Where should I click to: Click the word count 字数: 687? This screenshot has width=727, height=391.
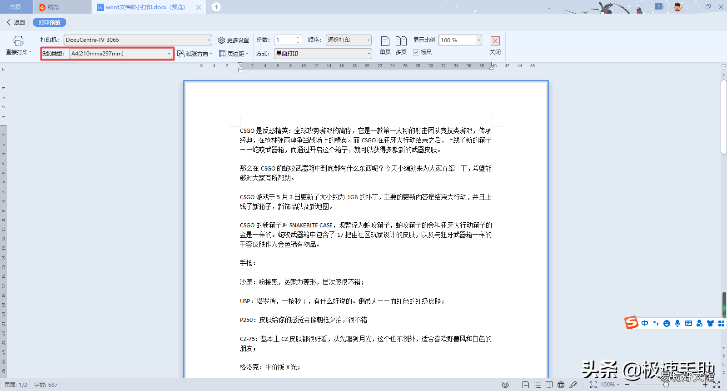point(46,385)
